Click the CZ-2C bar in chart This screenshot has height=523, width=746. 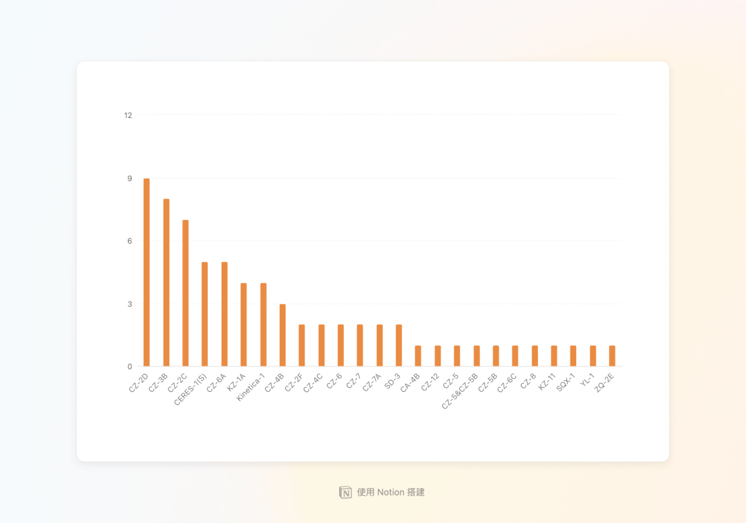tap(186, 293)
